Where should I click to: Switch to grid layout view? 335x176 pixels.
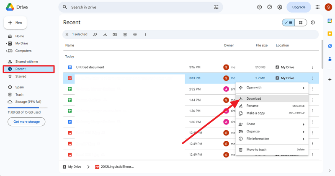301,23
